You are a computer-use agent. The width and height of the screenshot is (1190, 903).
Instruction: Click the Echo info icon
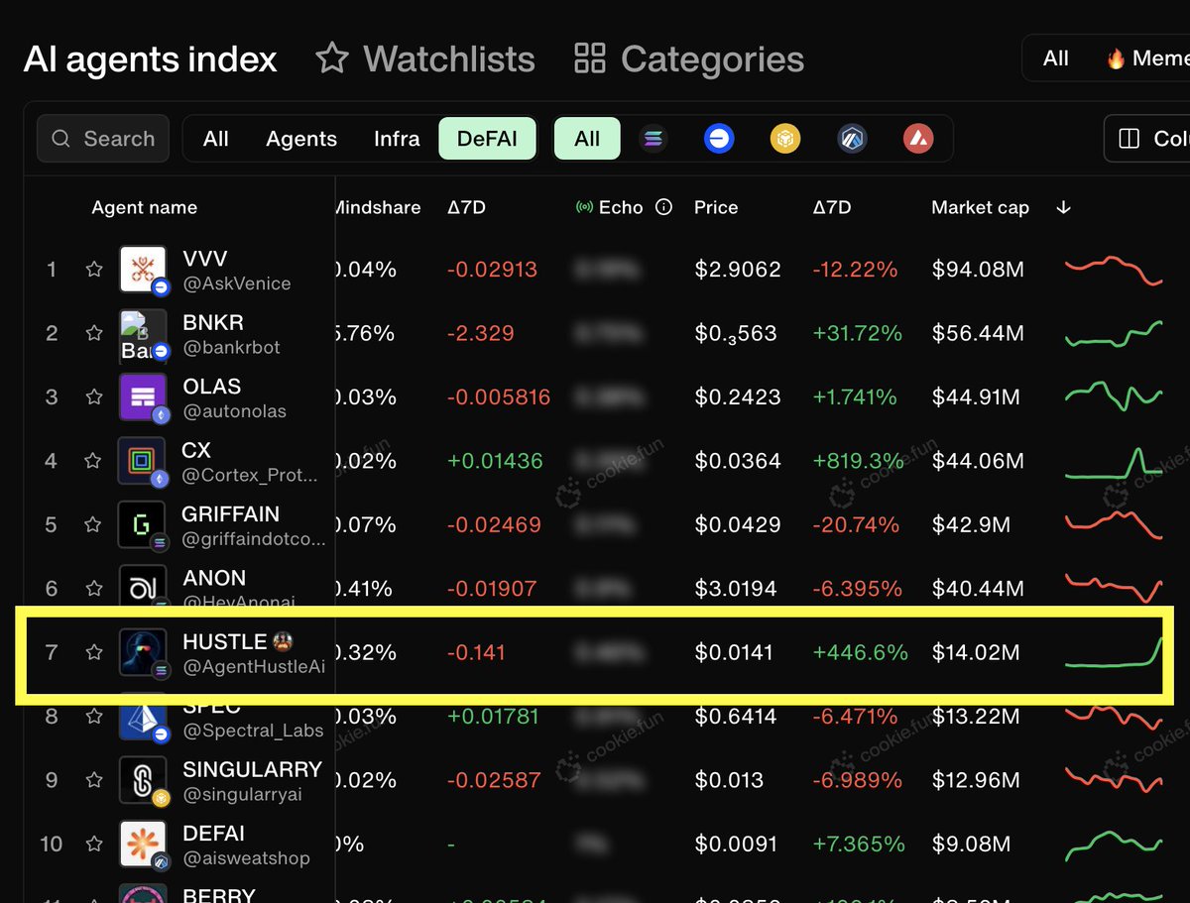pyautogui.click(x=664, y=207)
